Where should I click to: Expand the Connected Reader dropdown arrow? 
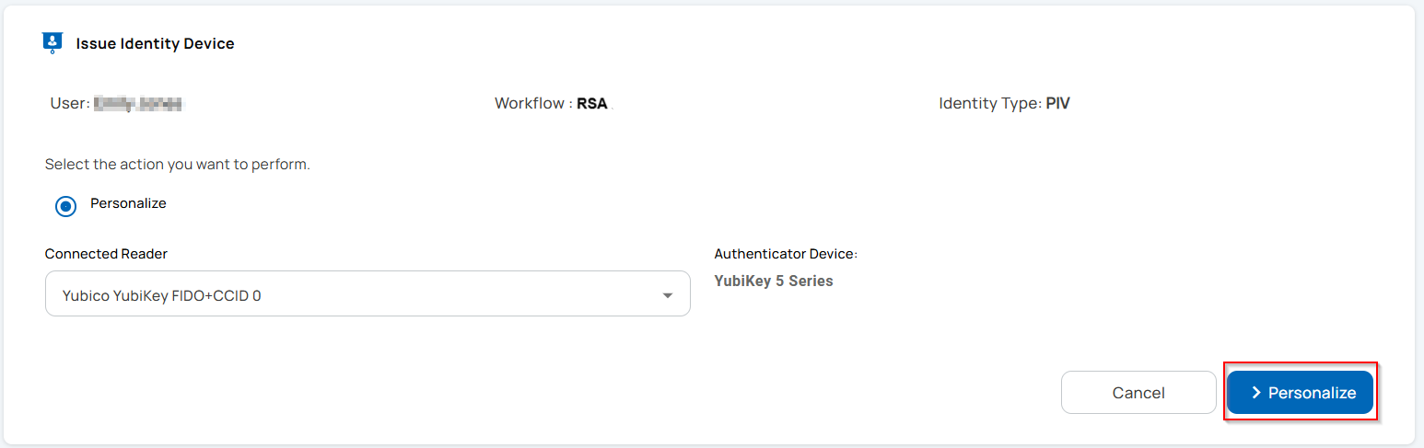click(667, 295)
